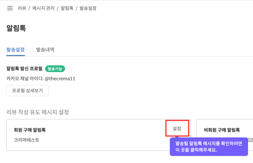The height and width of the screenshot is (163, 253).
Task: Open 설정 for 회원 구매 알림톡
Action: pos(177,129)
